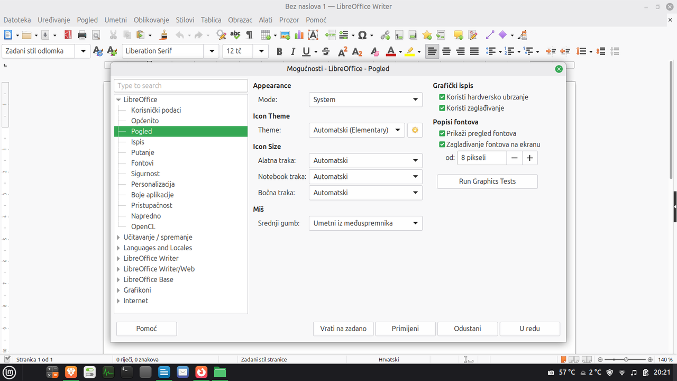This screenshot has width=677, height=381.
Task: Click the Insert Text Box icon
Action: (313, 35)
